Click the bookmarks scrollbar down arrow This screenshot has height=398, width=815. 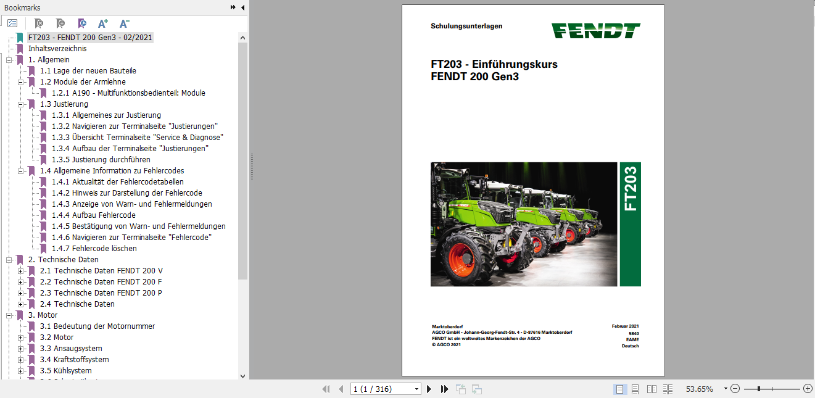242,375
